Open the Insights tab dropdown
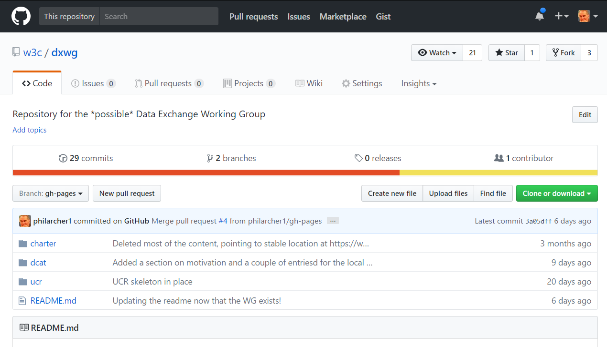This screenshot has height=347, width=607. 419,83
